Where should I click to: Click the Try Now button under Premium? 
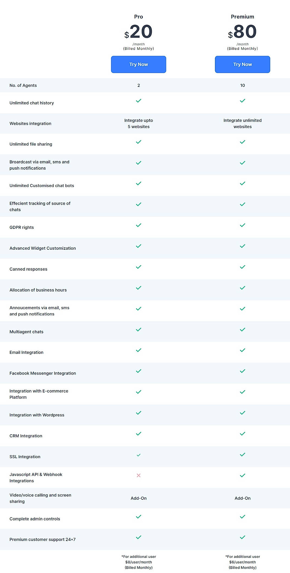(x=242, y=64)
